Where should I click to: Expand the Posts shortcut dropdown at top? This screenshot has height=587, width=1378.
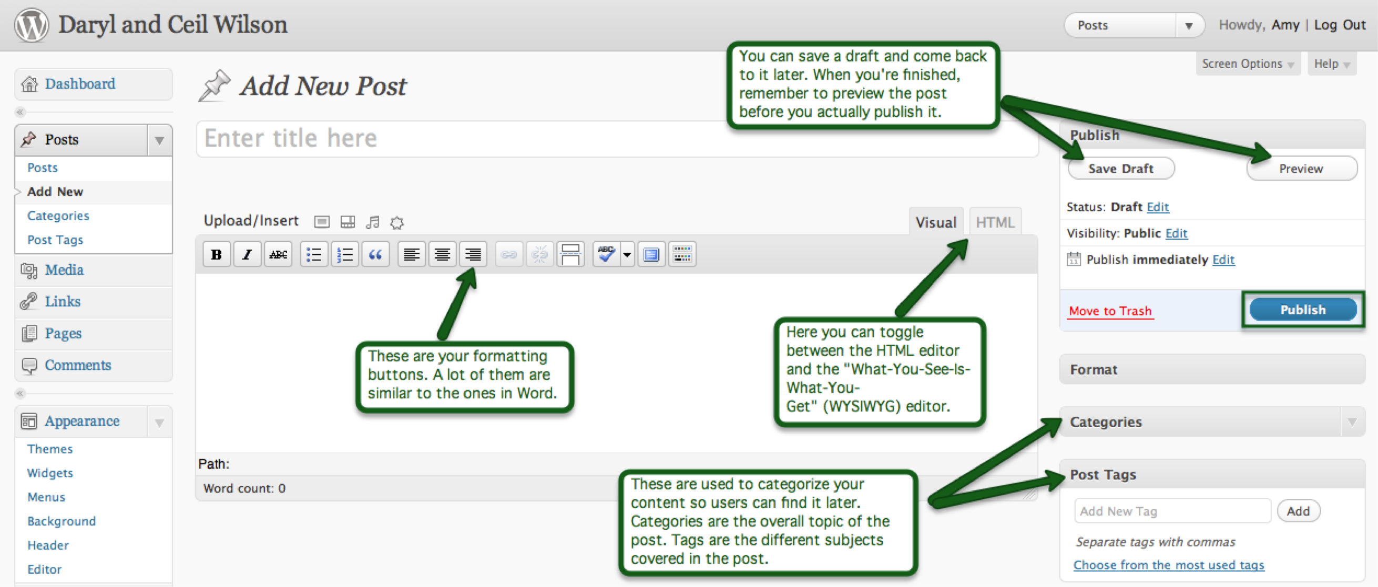(x=1189, y=26)
